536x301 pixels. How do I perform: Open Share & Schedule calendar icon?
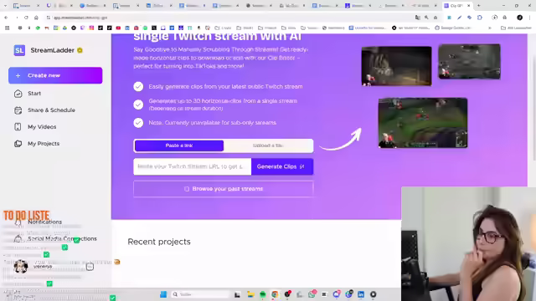(x=18, y=110)
